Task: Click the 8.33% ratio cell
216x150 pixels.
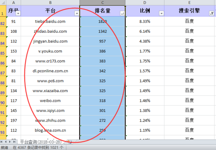Action: click(145, 22)
